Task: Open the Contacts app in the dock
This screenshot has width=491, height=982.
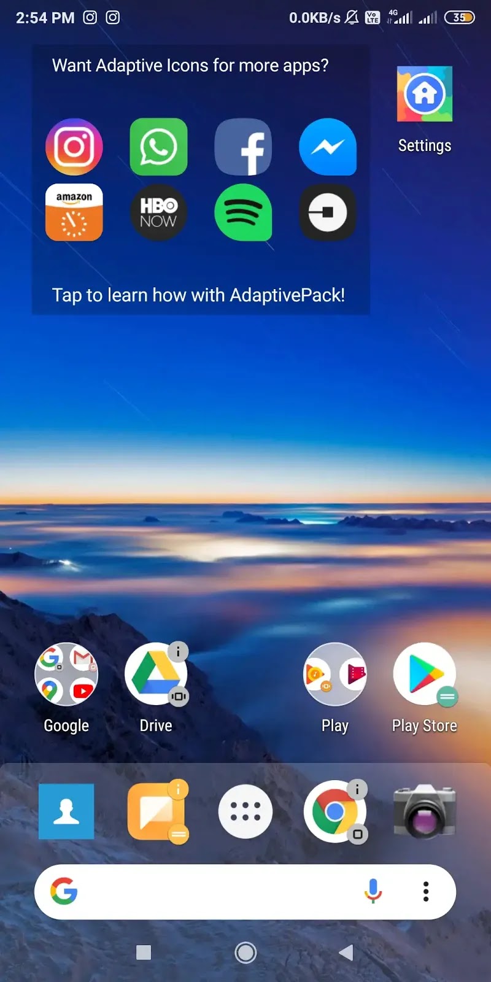Action: [66, 811]
